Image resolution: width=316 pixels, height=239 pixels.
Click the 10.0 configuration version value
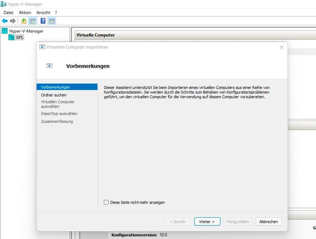click(x=163, y=235)
